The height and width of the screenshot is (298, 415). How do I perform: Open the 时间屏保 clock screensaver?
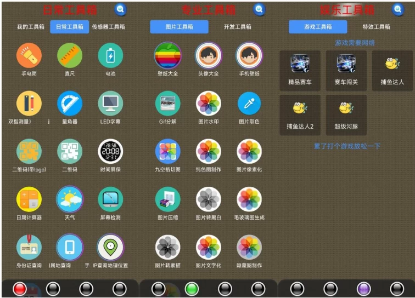110,151
